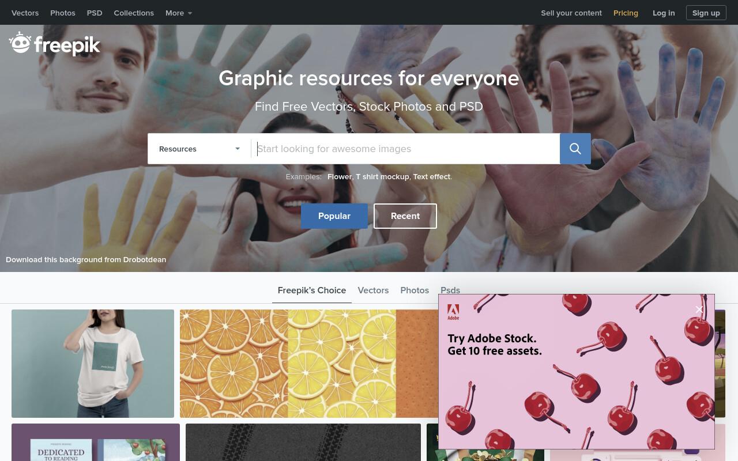738x461 pixels.
Task: Open the Vectors navigation item
Action: click(25, 13)
